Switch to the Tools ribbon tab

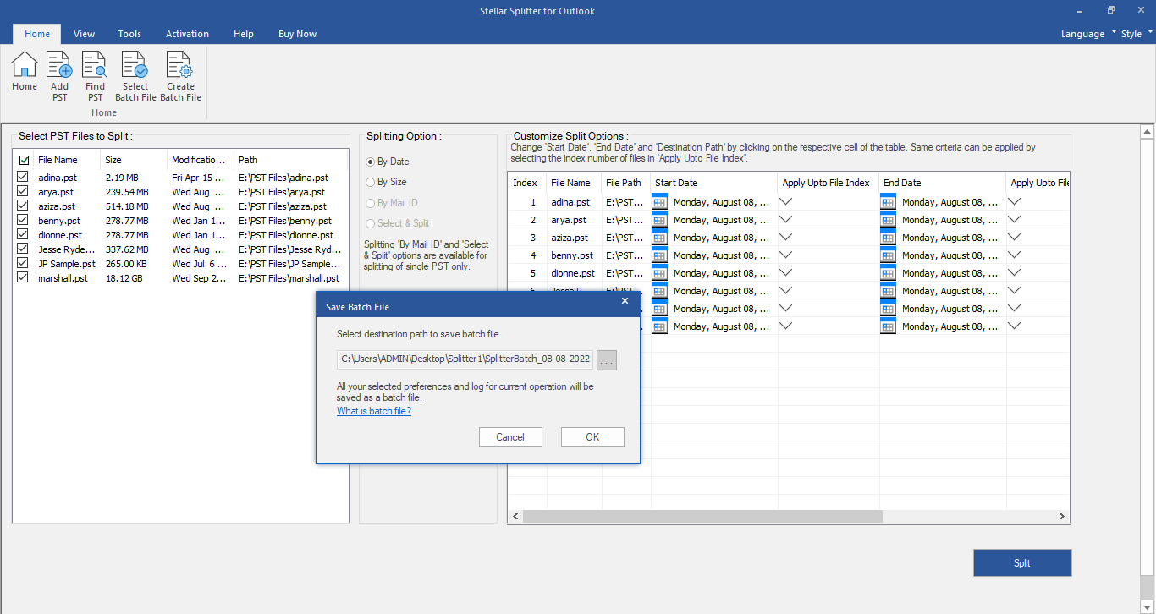[x=129, y=34]
